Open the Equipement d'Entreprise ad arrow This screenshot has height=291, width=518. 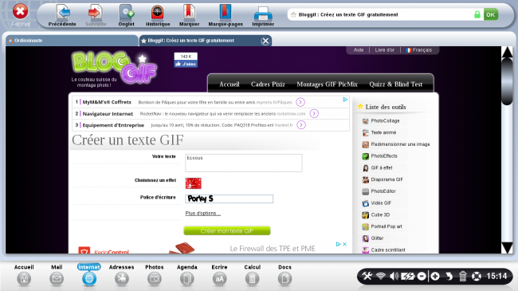pos(301,125)
